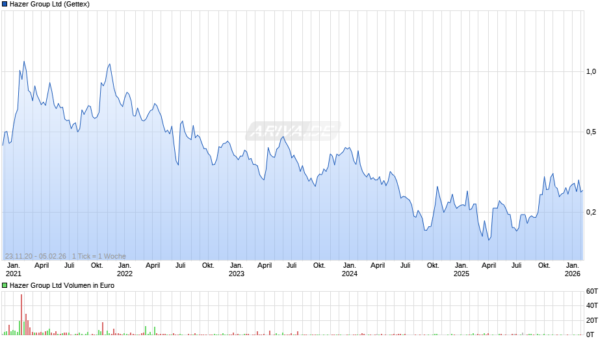Click the date range text '23.11.20 - 05.02.26'
Image resolution: width=611 pixels, height=341 pixels.
pos(36,256)
